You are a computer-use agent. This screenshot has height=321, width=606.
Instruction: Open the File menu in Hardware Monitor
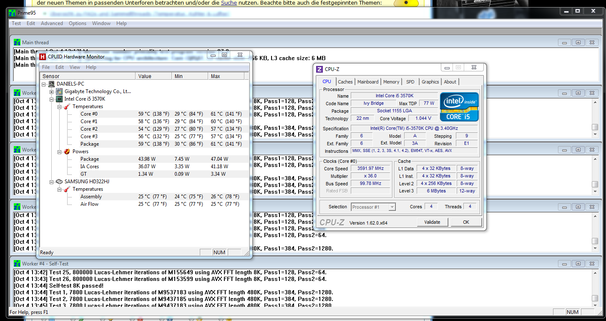46,67
